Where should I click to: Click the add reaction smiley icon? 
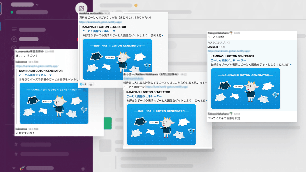pos(91,84)
